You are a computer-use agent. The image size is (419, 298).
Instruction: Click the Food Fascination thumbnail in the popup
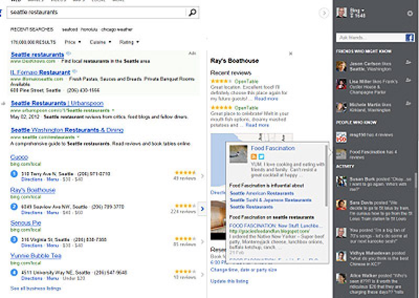point(238,154)
